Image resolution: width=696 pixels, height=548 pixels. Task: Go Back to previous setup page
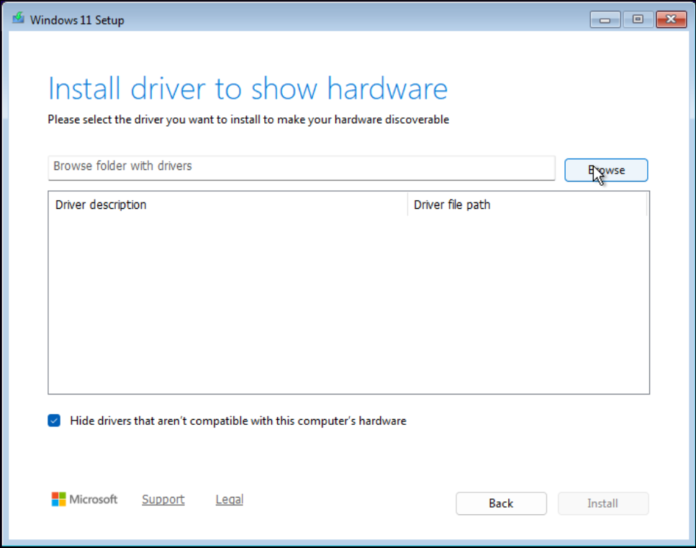(x=501, y=503)
